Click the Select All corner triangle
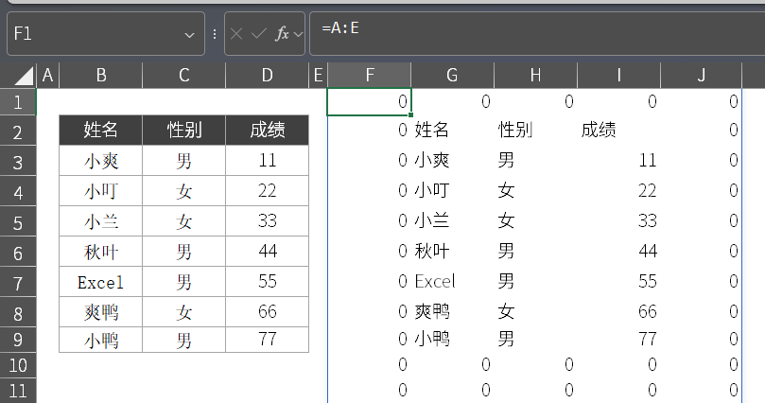 click(x=24, y=76)
